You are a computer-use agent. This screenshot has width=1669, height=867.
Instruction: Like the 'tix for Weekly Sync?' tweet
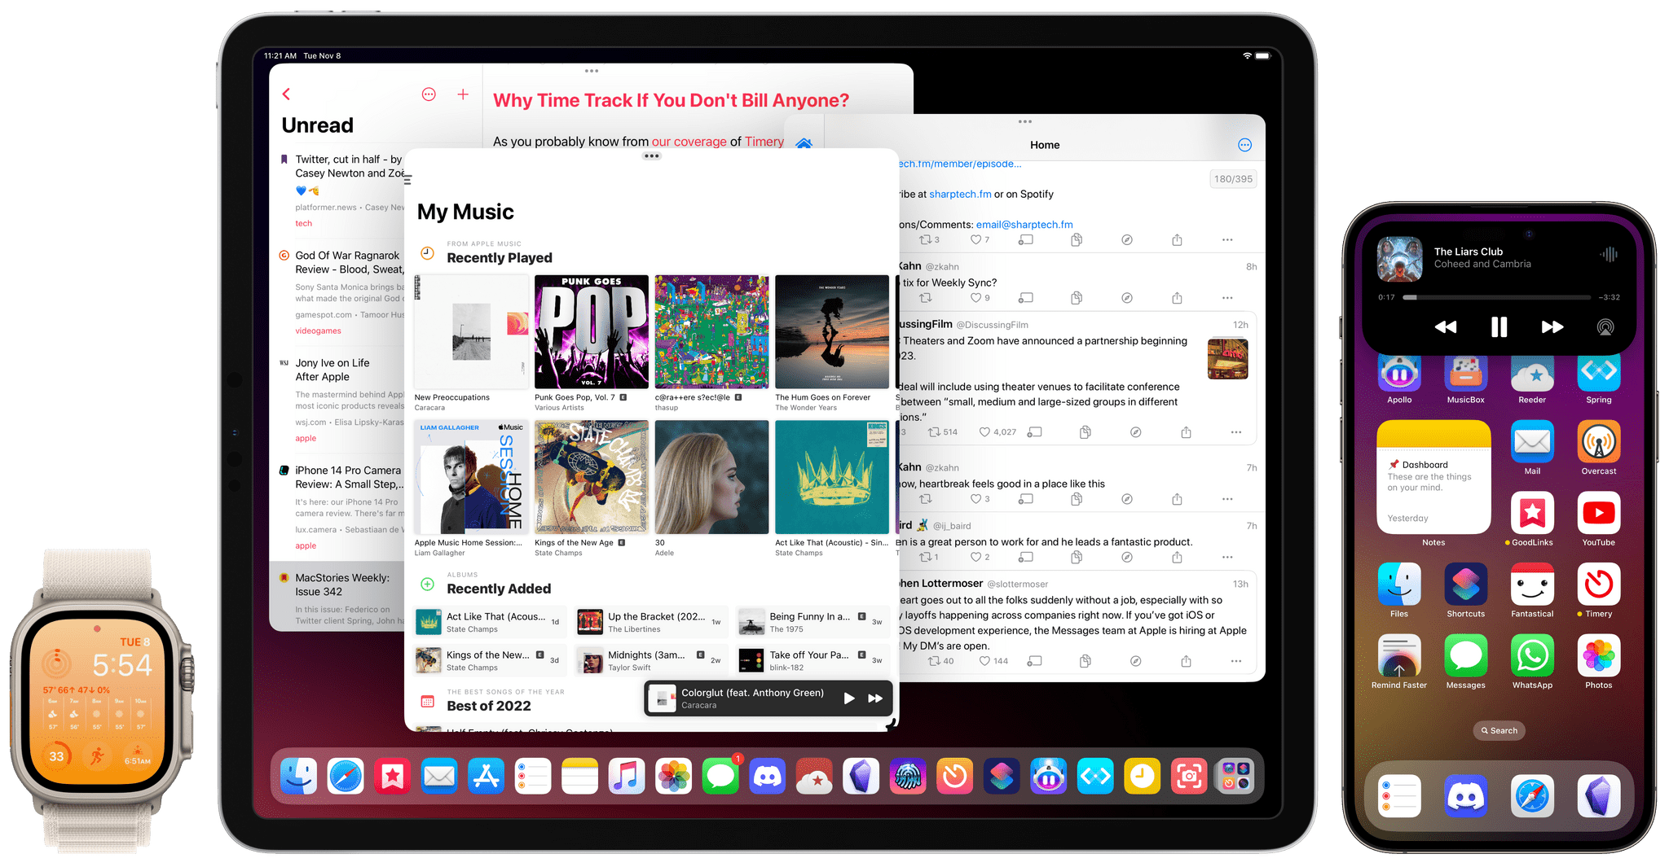980,298
